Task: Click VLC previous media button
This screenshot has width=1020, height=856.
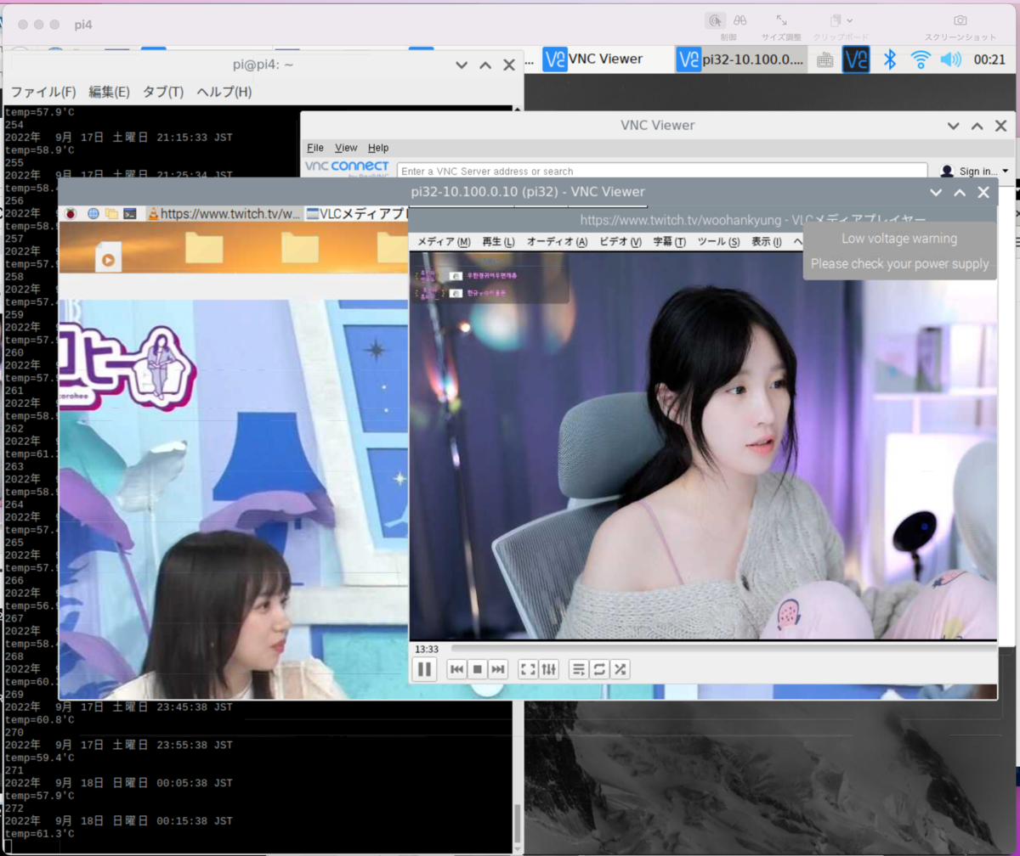Action: [456, 669]
